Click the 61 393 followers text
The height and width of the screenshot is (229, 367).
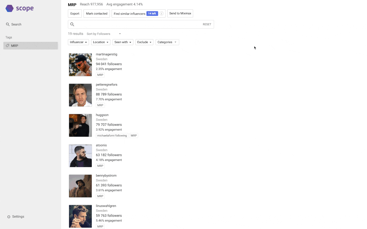click(109, 185)
